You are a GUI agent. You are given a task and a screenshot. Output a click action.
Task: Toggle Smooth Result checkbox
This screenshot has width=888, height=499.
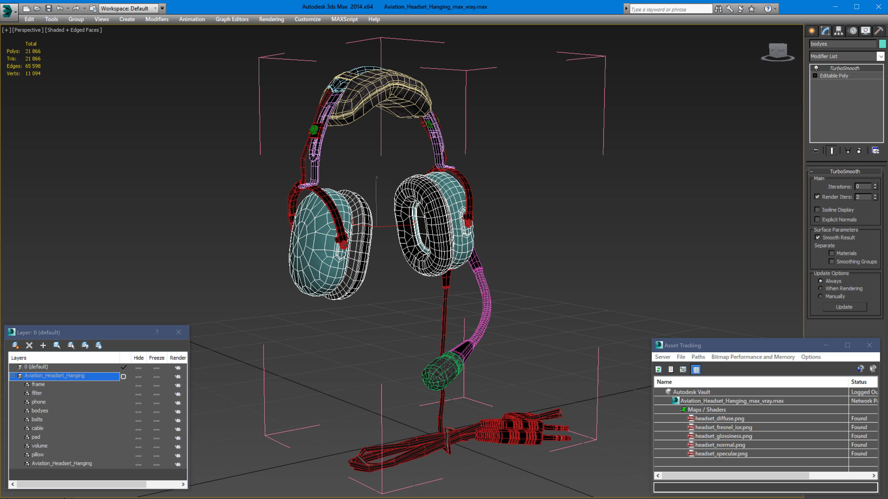[x=817, y=237]
